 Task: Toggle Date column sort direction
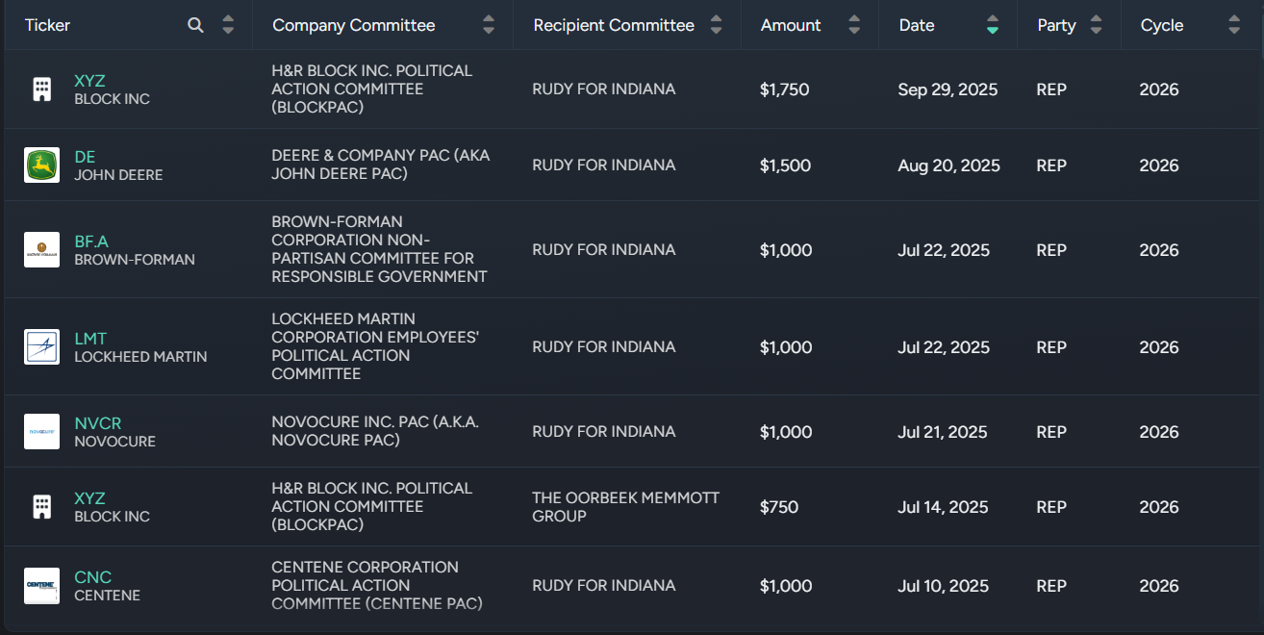point(992,26)
